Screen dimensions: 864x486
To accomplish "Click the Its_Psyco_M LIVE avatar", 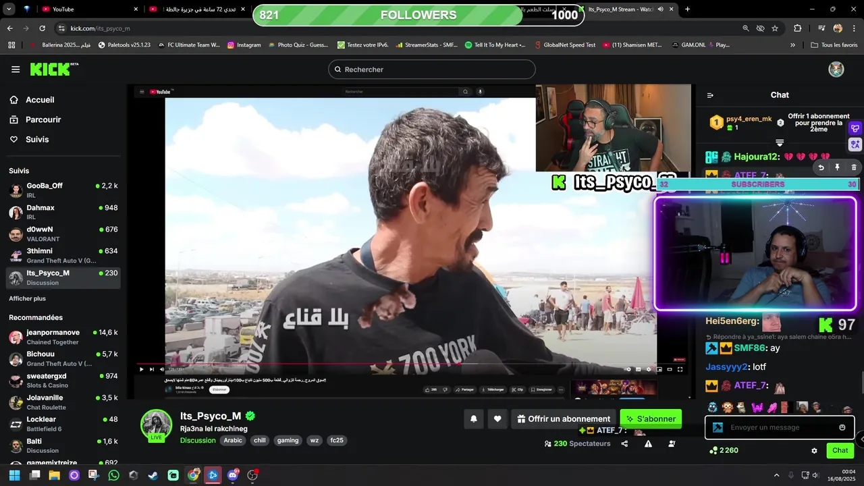I will [x=157, y=425].
